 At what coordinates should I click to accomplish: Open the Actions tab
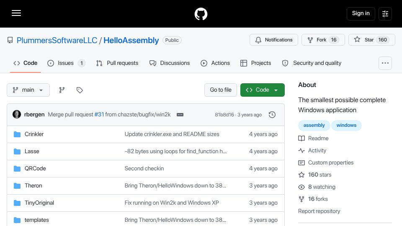pos(215,63)
